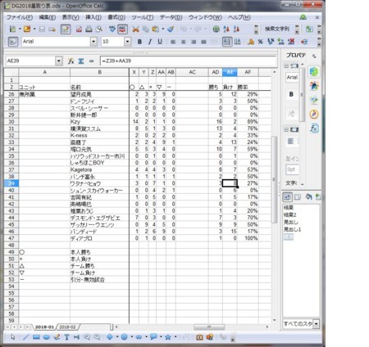
Task: Select the Ellipse drawing tool
Action: pos(47,337)
